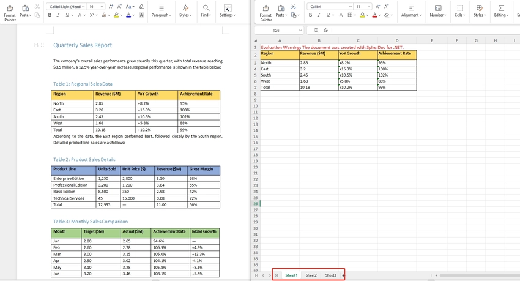Click the Borders grid icon in spreadsheet

pos(350,15)
